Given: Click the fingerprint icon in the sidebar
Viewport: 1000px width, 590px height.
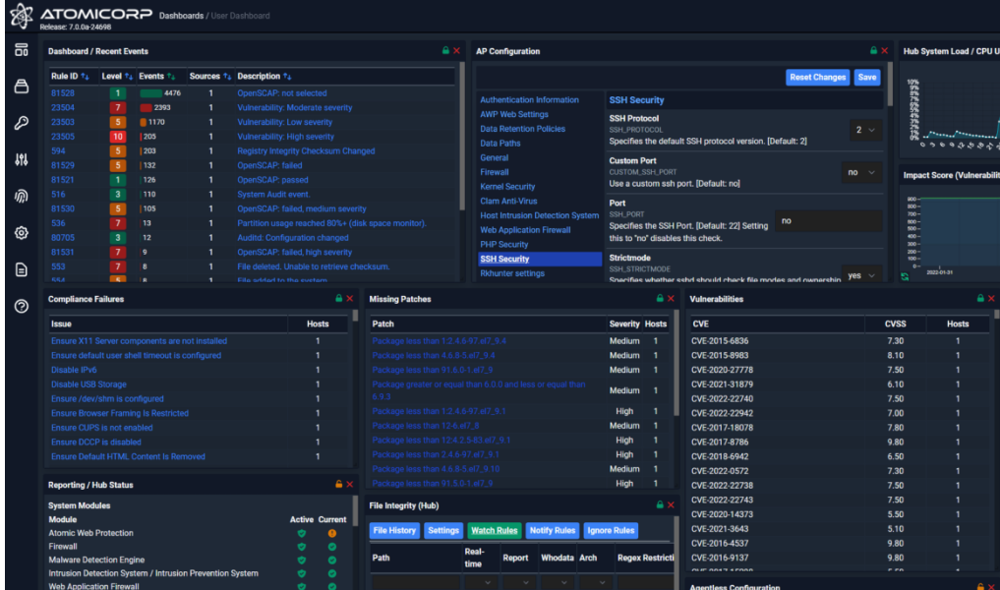Looking at the screenshot, I should (x=21, y=196).
